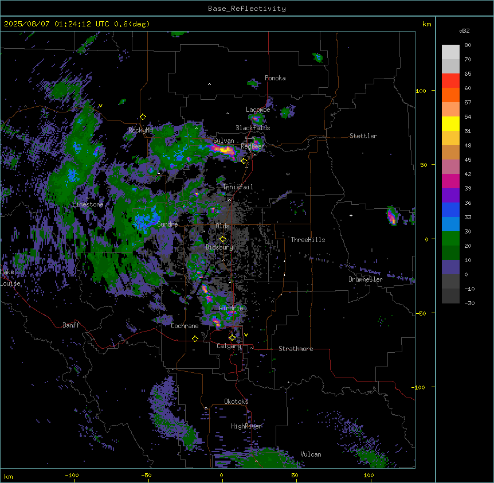Click the RedDeer label
Image resolution: width=494 pixels, height=483 pixels.
(253, 146)
